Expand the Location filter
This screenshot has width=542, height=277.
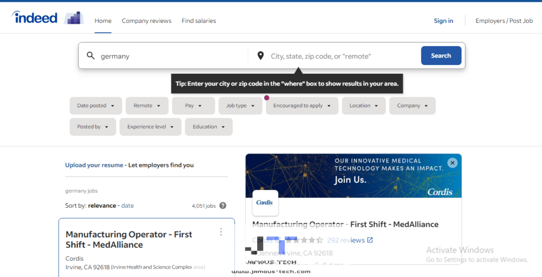364,106
